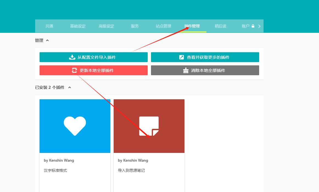The image size is (319, 192).
Task: Collapse the 管理 section
Action: pos(47,40)
